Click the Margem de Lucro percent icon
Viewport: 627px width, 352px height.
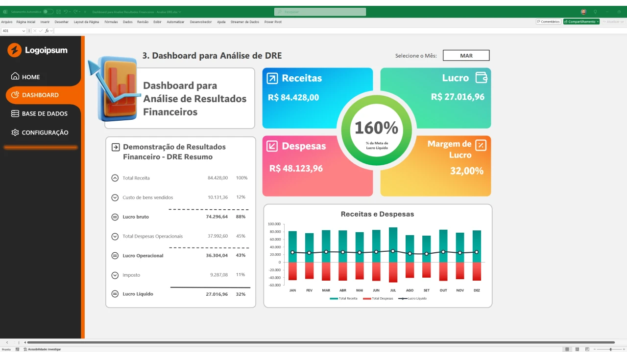pyautogui.click(x=481, y=145)
